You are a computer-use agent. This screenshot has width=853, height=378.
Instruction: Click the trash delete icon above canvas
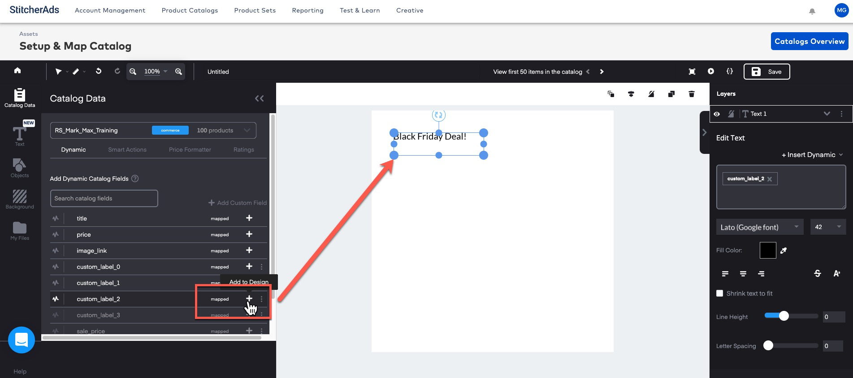coord(691,94)
